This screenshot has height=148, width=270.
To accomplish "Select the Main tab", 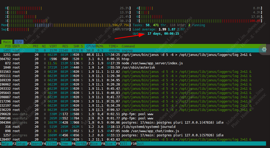I will [x=7, y=42].
